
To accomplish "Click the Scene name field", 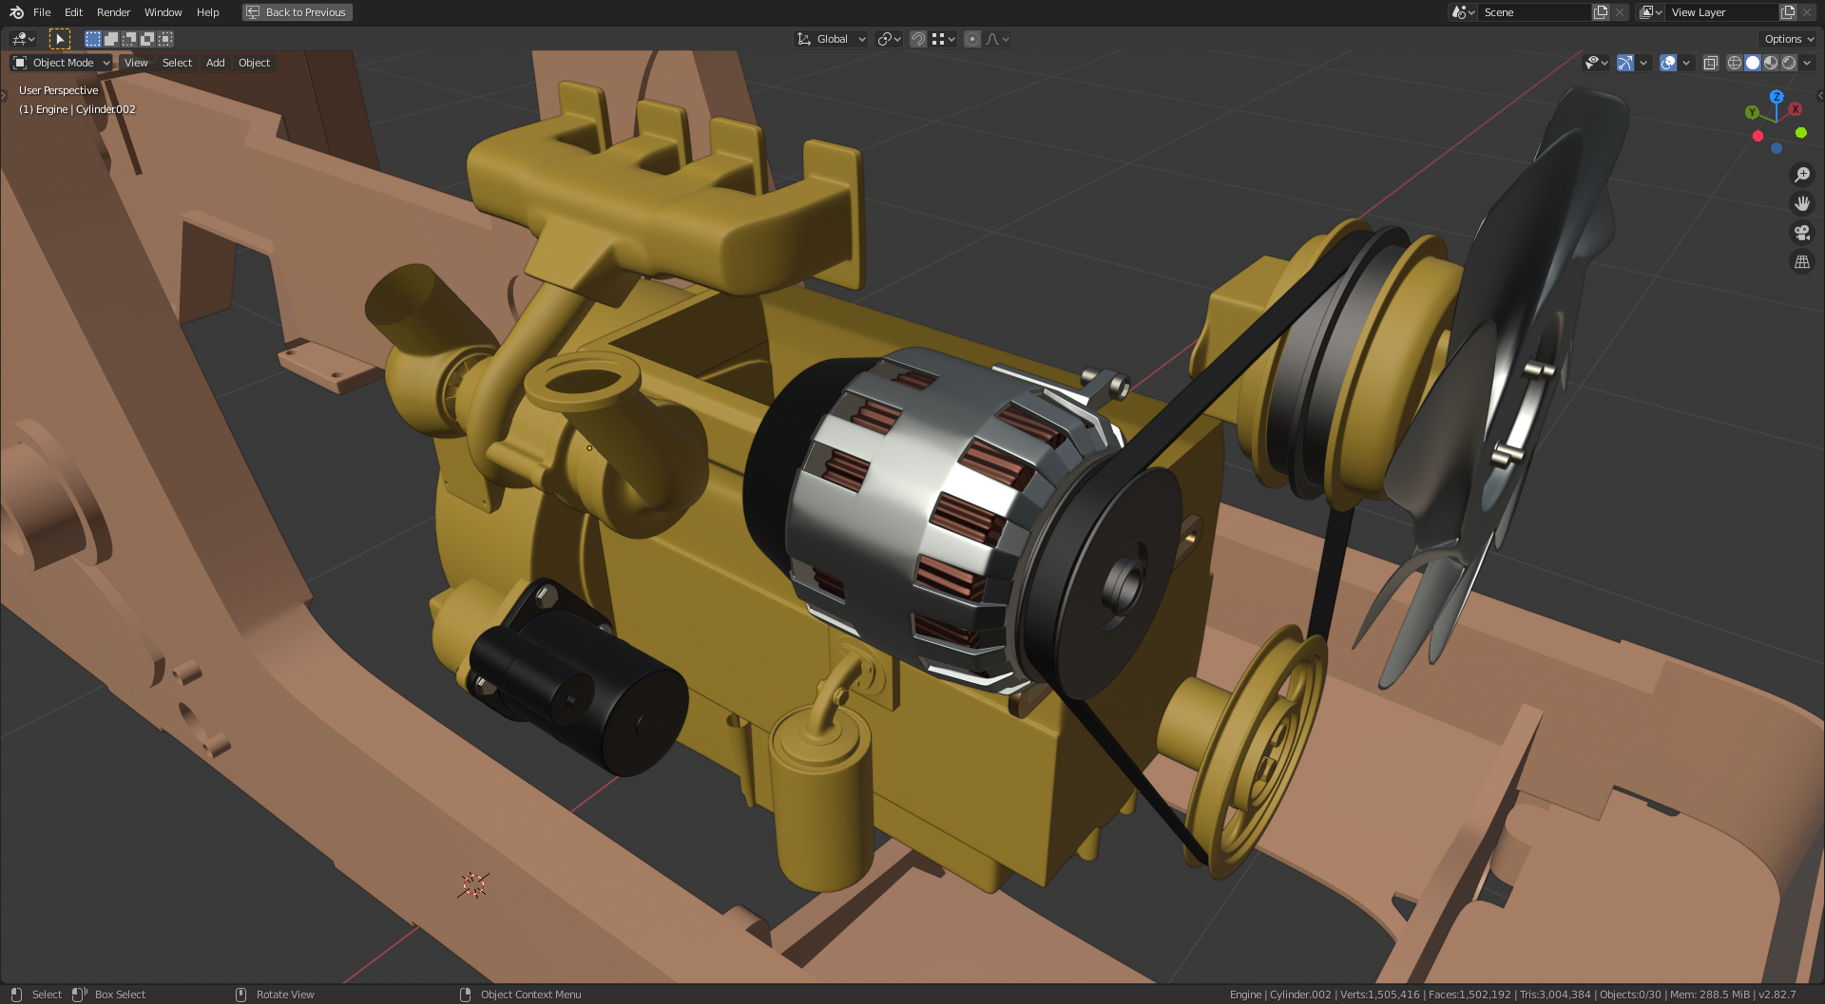I will point(1534,12).
